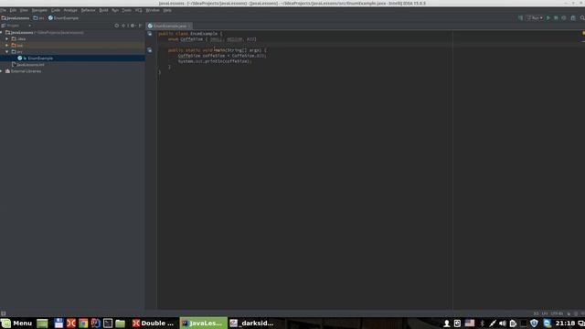Open the Window menu

point(153,10)
